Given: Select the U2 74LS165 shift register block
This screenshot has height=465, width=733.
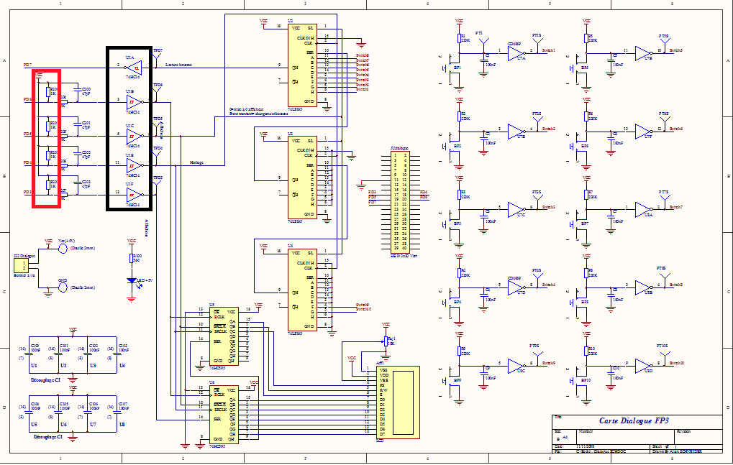Looking at the screenshot, I should (x=302, y=66).
